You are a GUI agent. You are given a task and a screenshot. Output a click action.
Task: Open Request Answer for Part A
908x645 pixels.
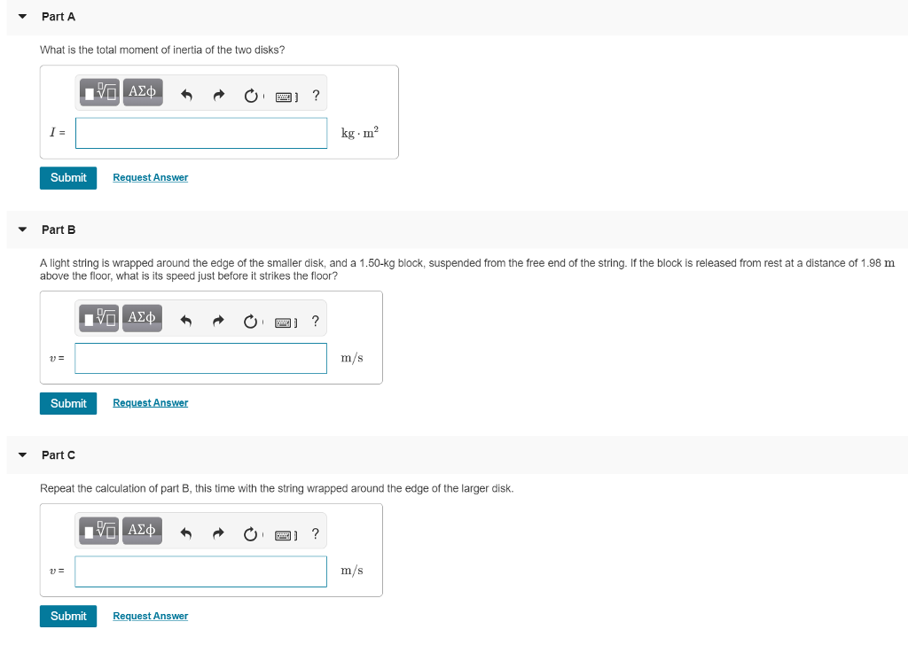point(150,177)
